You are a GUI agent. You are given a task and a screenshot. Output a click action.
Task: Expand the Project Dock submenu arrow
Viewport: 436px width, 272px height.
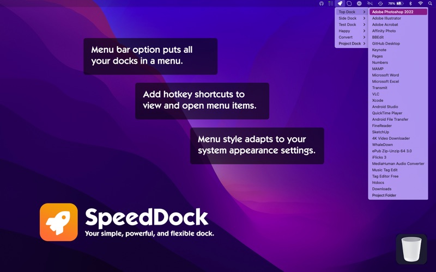click(x=364, y=44)
